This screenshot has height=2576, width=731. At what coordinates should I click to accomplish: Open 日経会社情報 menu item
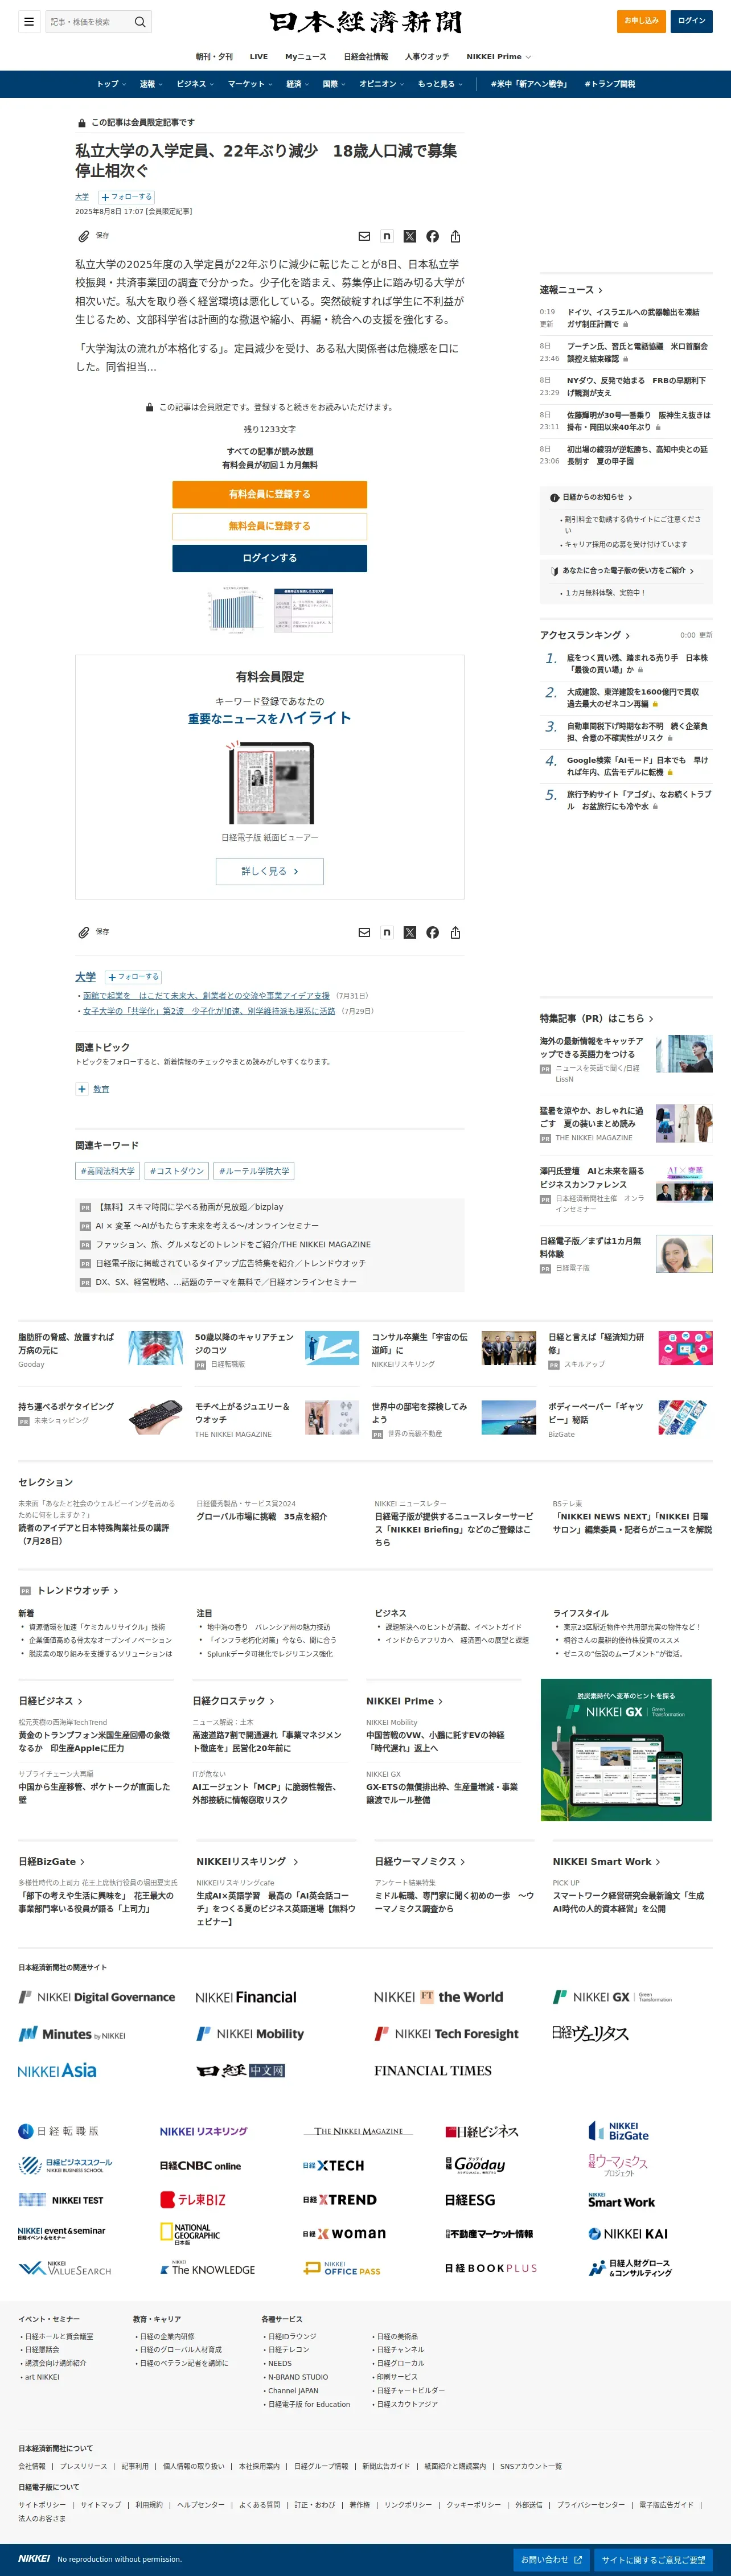[x=366, y=57]
